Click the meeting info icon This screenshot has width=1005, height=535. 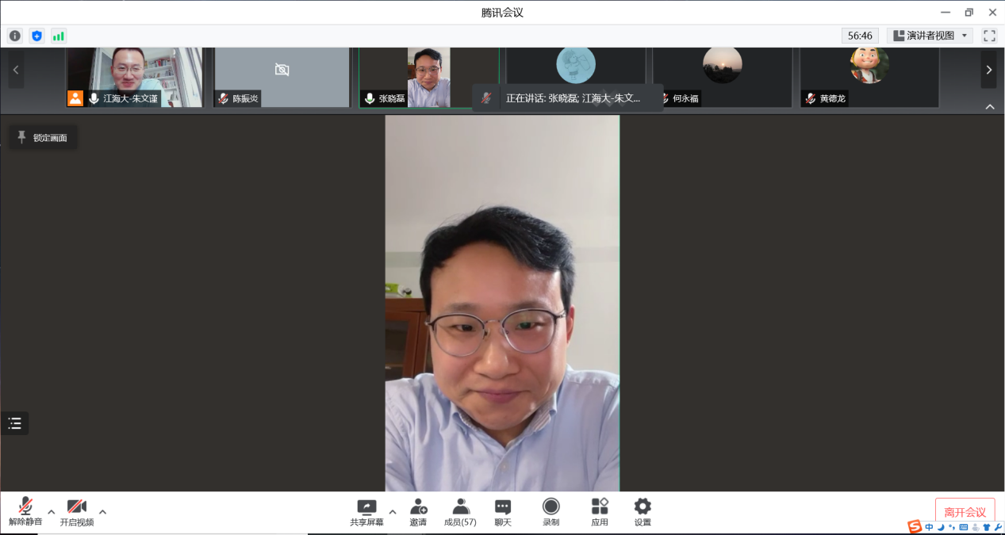tap(15, 36)
